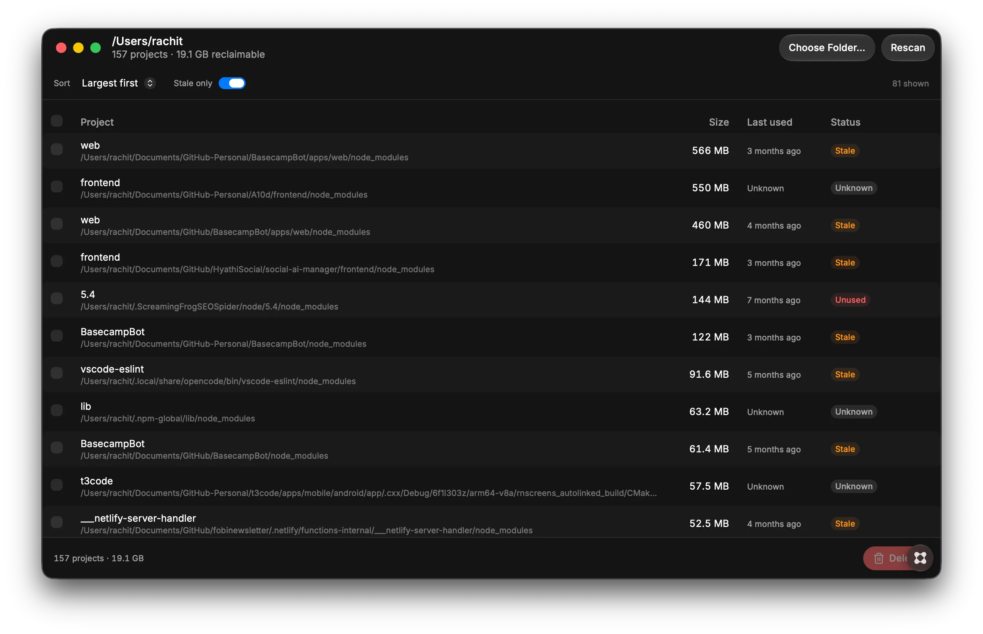
Task: Click the Unknown badge on the A10d frontend row
Action: point(853,188)
